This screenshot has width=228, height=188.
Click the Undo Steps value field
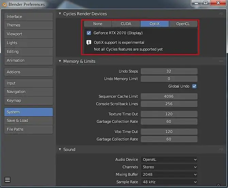coord(169,71)
